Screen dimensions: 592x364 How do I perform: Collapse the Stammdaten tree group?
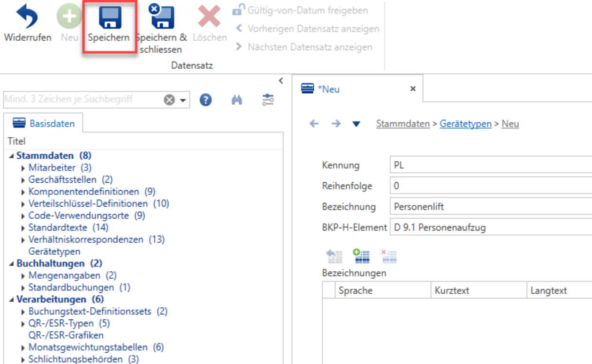[12, 156]
